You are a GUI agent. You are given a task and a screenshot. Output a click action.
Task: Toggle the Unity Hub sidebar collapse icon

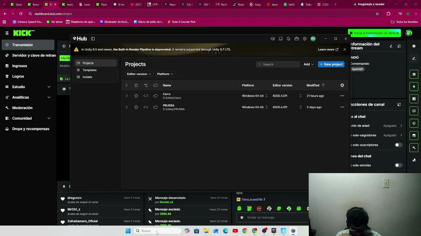[93, 39]
